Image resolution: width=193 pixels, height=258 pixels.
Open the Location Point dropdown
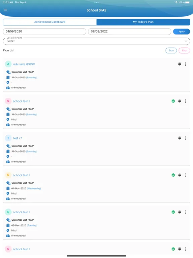[96, 41]
